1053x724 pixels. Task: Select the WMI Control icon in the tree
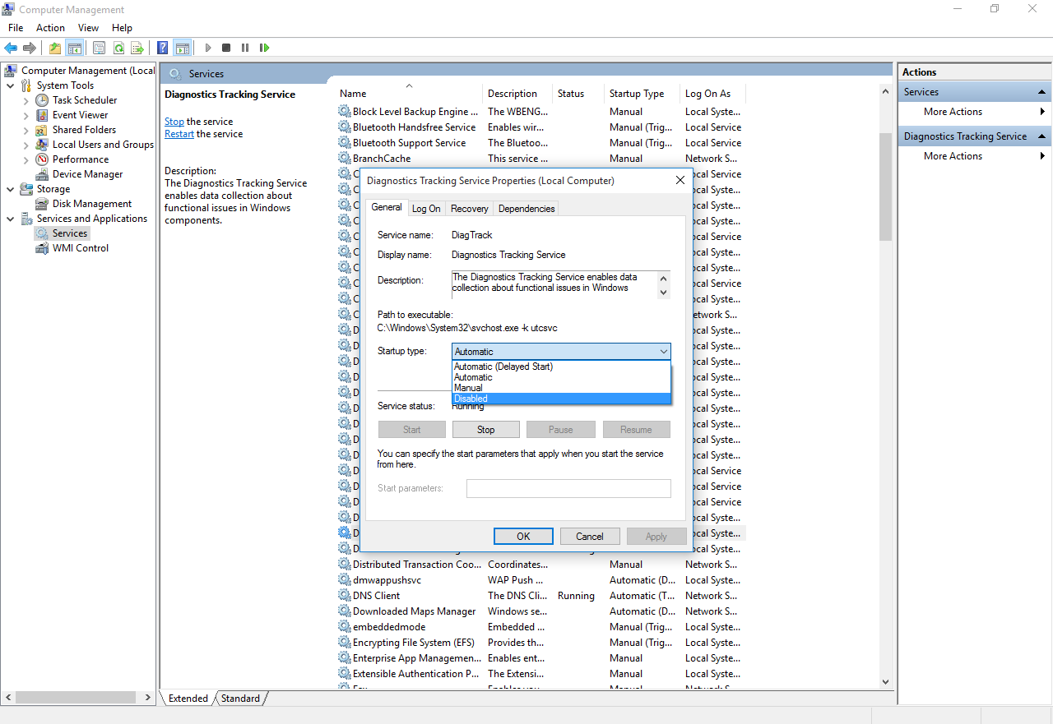(x=42, y=248)
